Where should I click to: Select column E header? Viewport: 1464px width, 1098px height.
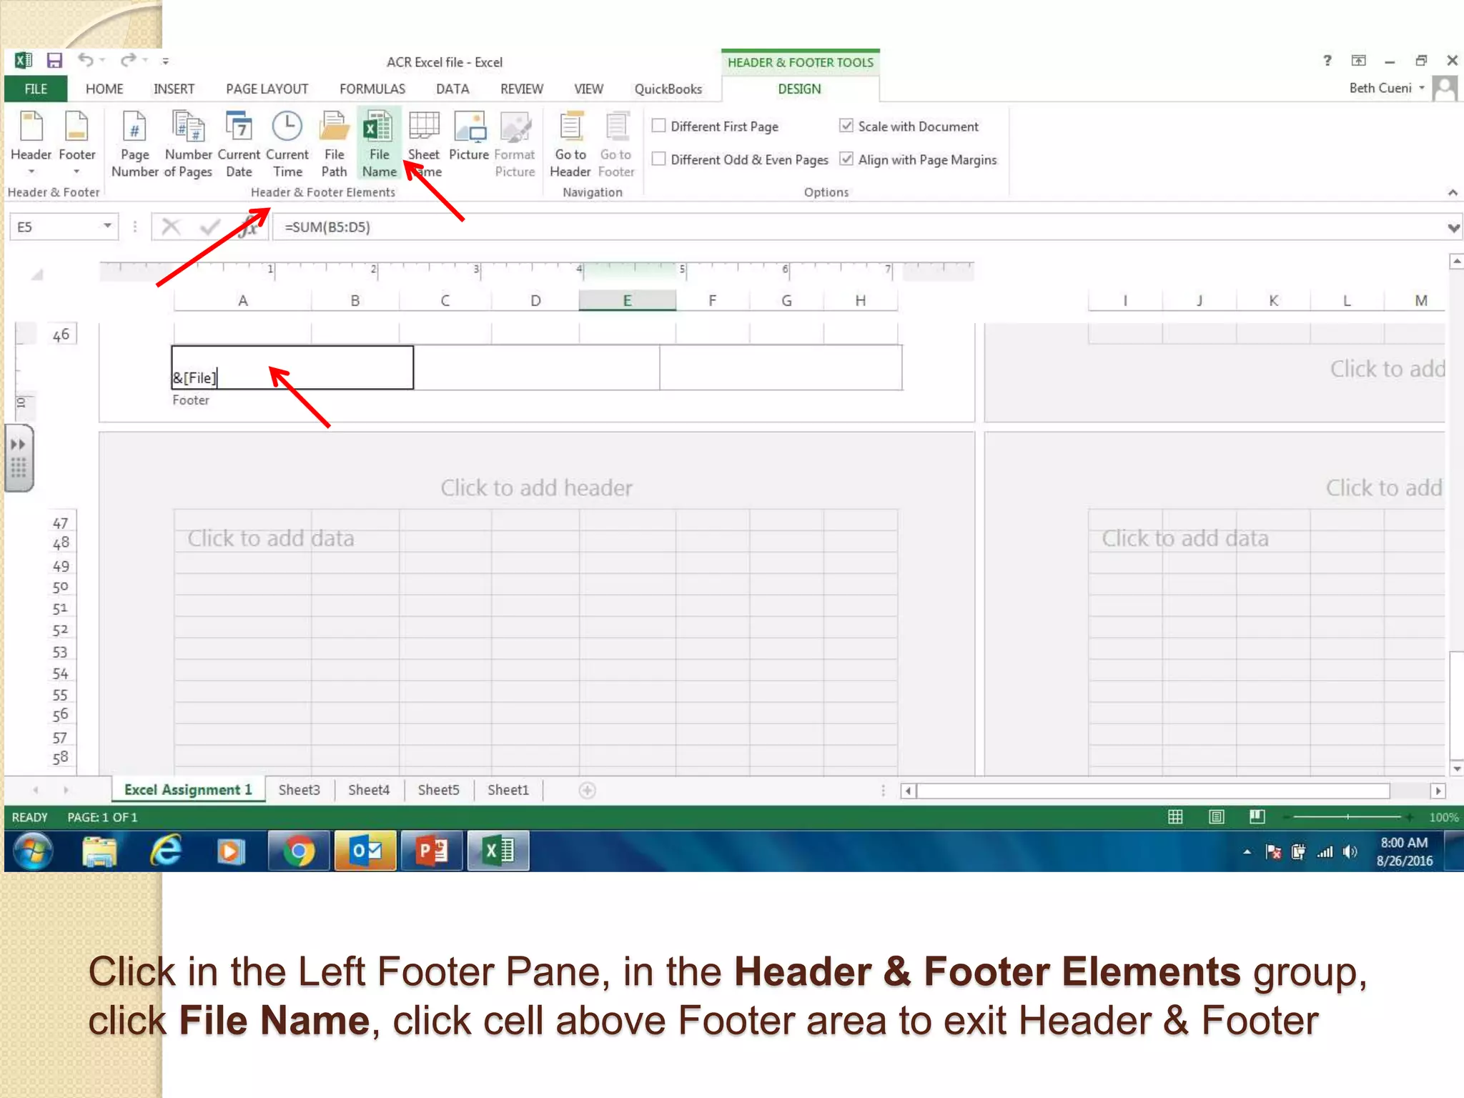pos(627,301)
